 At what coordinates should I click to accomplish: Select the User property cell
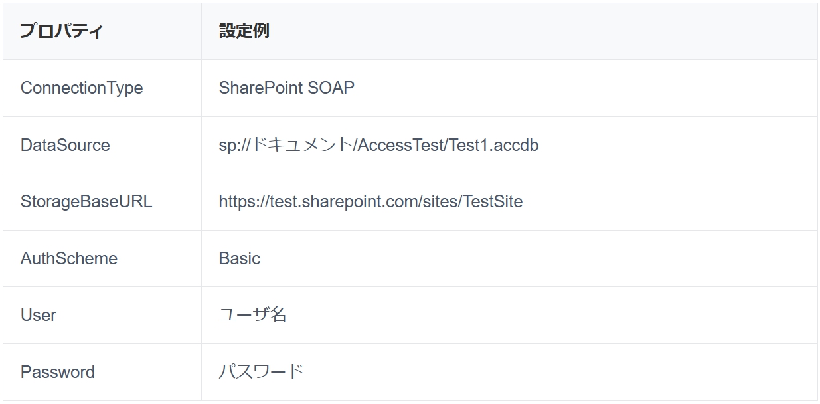(39, 315)
